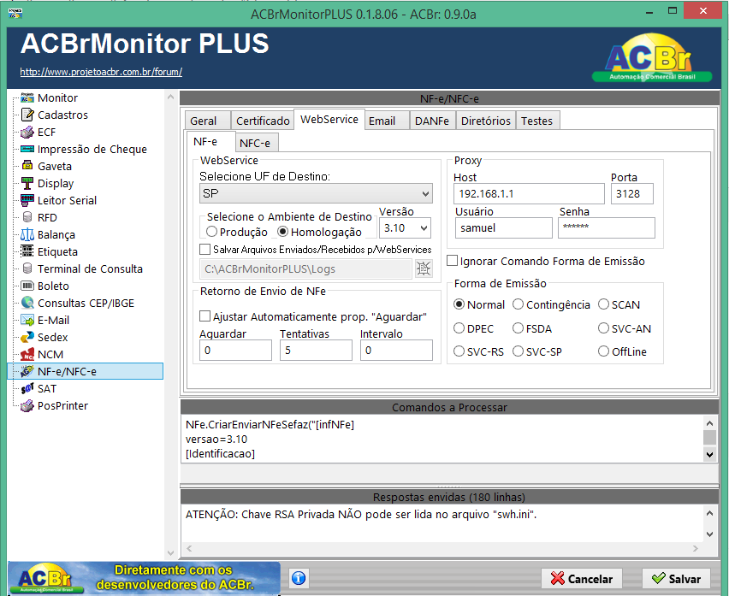
Task: Switch to the Certificado tab
Action: [x=263, y=121]
